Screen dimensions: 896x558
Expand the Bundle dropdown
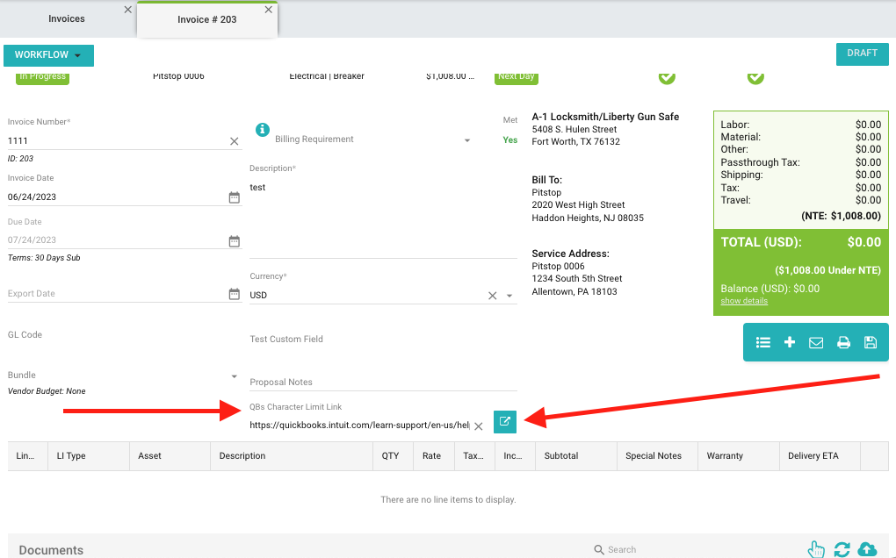click(234, 376)
